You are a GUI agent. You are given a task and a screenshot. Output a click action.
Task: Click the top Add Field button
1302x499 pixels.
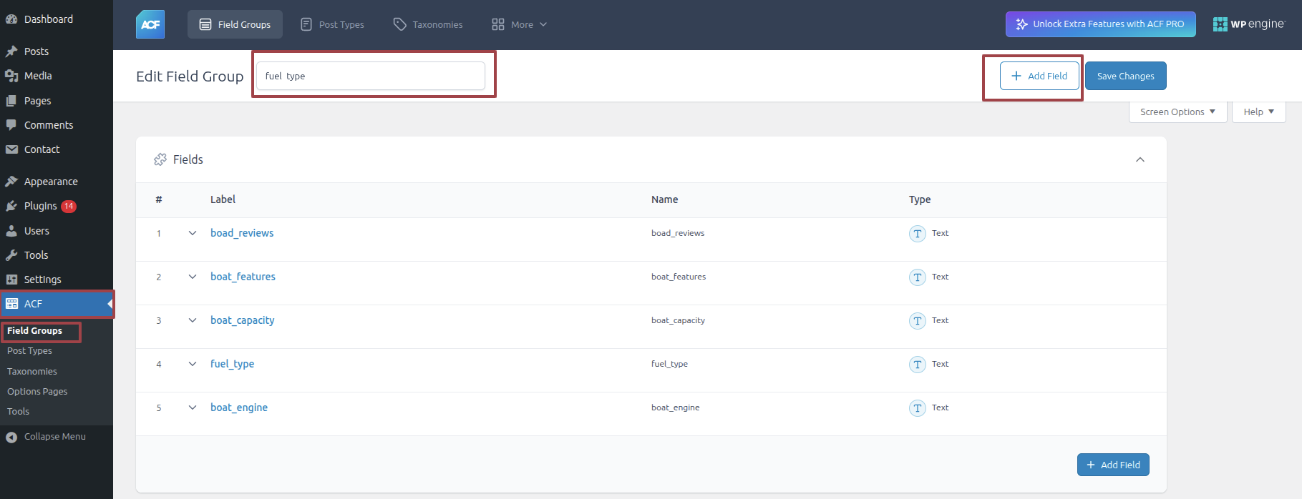pos(1039,76)
